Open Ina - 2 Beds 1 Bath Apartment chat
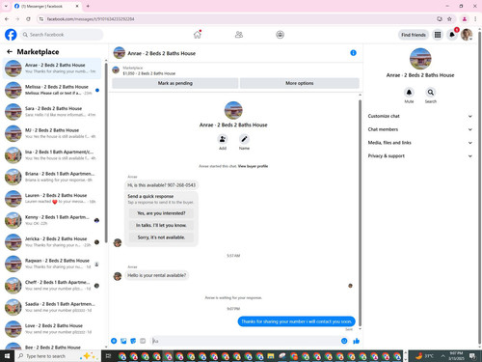482x362 pixels. [52, 155]
